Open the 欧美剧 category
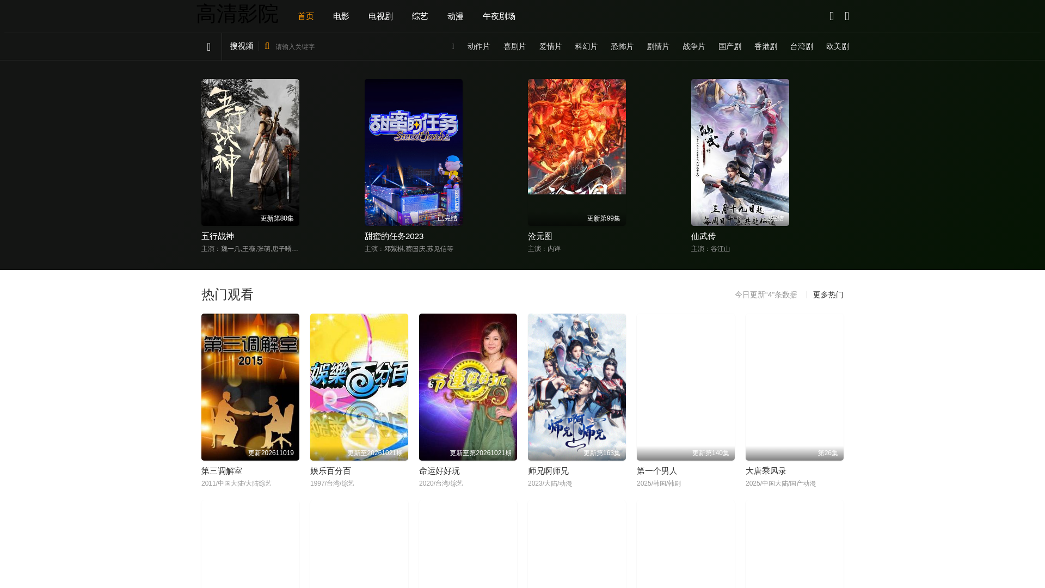Viewport: 1045px width, 588px height. [838, 47]
